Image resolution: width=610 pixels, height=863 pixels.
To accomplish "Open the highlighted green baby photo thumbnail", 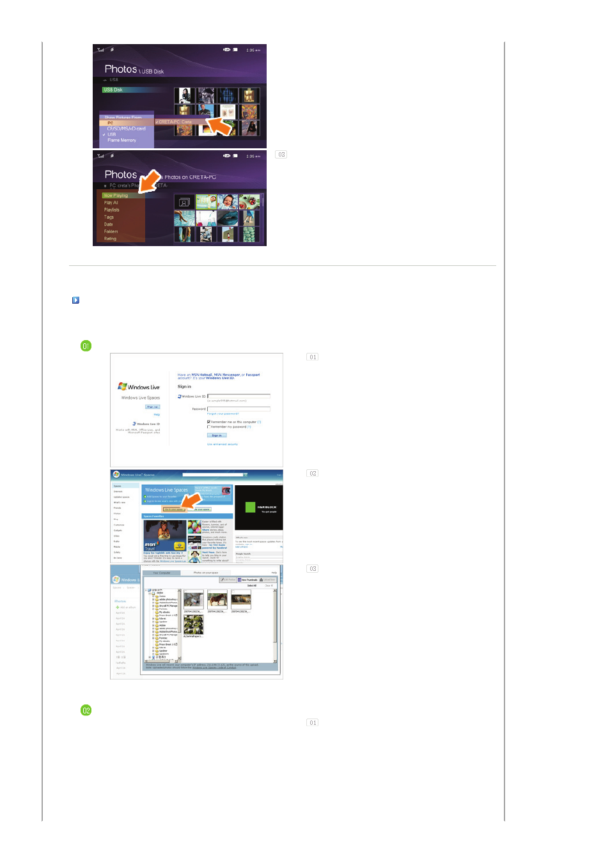I will tap(206, 202).
